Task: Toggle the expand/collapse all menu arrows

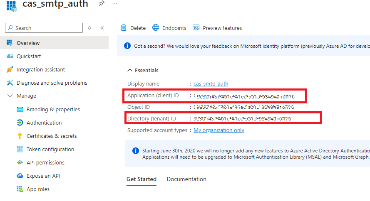Action: pyautogui.click(x=89, y=28)
